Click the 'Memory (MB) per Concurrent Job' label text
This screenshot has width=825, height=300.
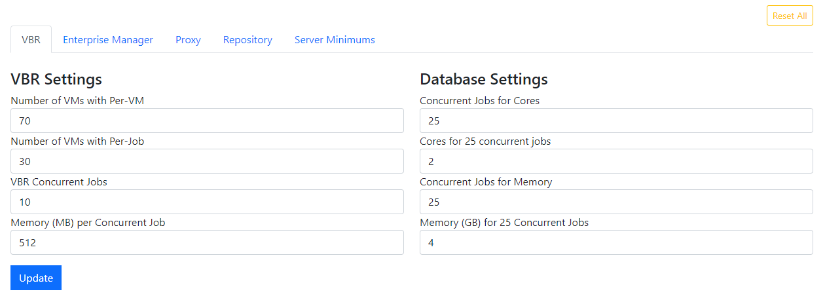coord(88,223)
